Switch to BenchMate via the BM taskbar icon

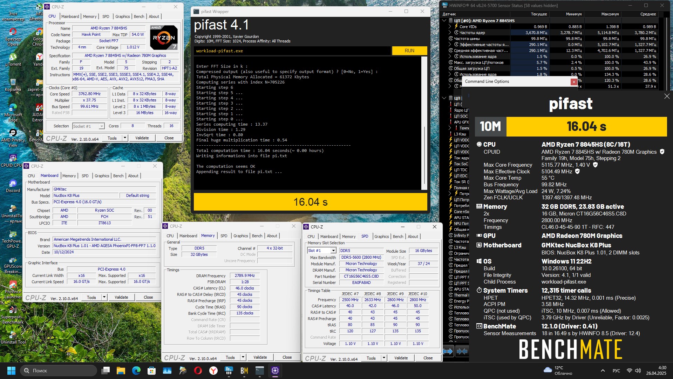(x=244, y=371)
